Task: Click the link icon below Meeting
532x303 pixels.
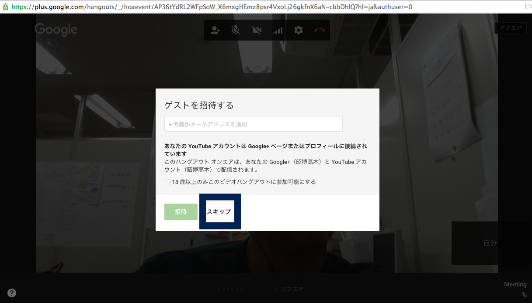Action: click(524, 295)
